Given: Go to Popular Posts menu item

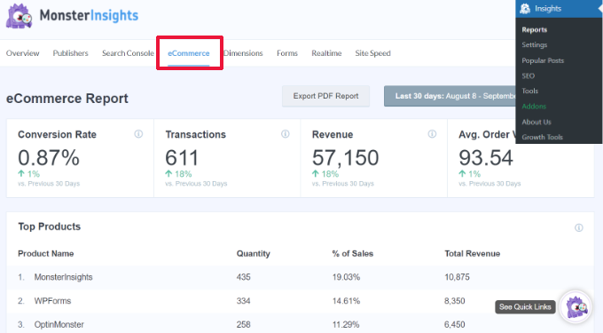Looking at the screenshot, I should coord(543,60).
